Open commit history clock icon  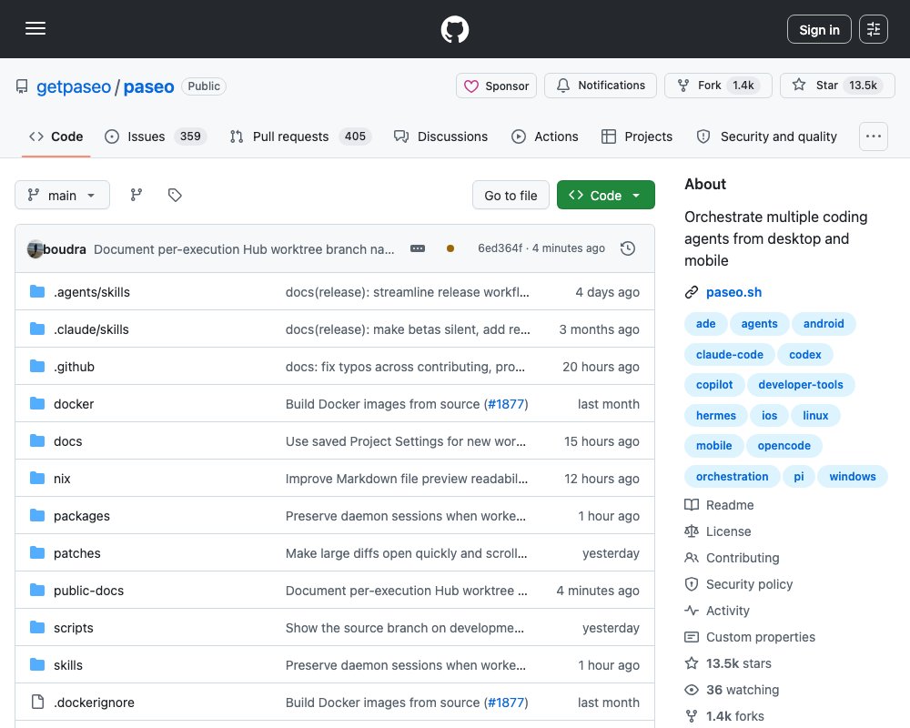[x=628, y=248]
